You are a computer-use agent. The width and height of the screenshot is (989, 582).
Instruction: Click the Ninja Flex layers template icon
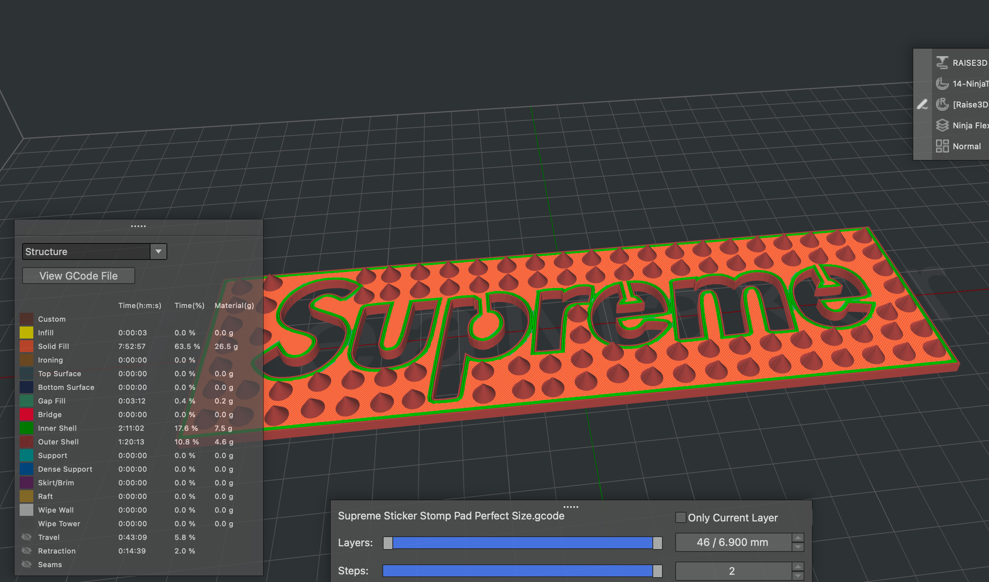point(942,125)
